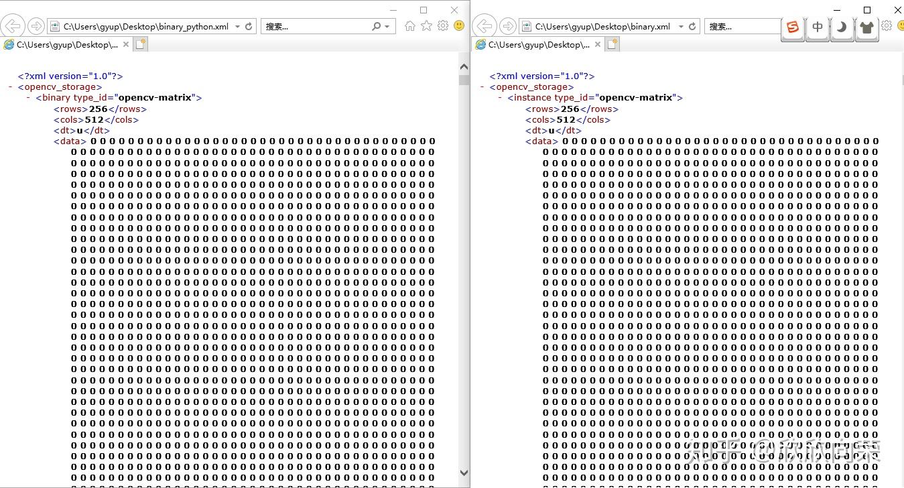The image size is (904, 488).
Task: Click the rows 256 line in the right window
Action: pos(572,109)
